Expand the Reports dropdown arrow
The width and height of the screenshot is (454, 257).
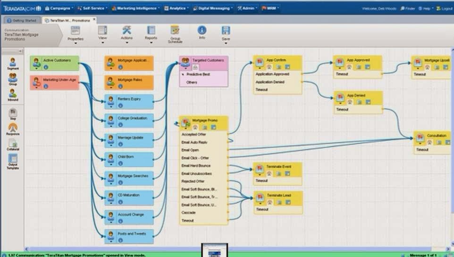(x=151, y=43)
